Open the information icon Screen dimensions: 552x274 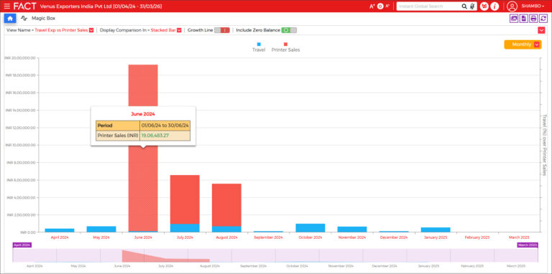pyautogui.click(x=494, y=6)
